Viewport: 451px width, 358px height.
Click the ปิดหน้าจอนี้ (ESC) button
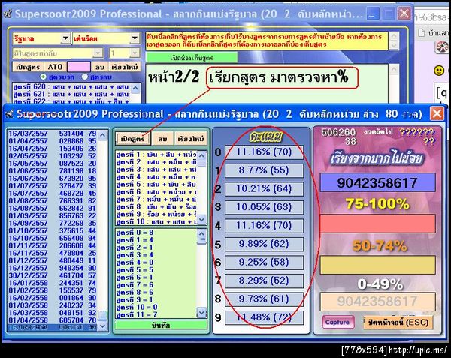click(398, 323)
